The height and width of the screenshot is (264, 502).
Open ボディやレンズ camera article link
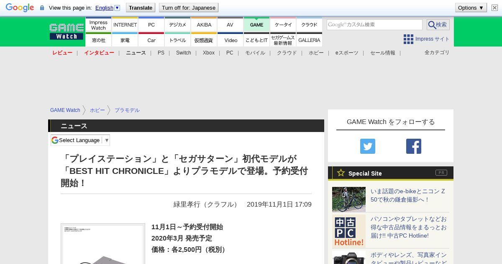click(x=409, y=257)
